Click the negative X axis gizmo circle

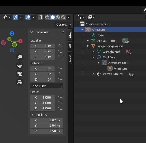pyautogui.click(x=3, y=43)
